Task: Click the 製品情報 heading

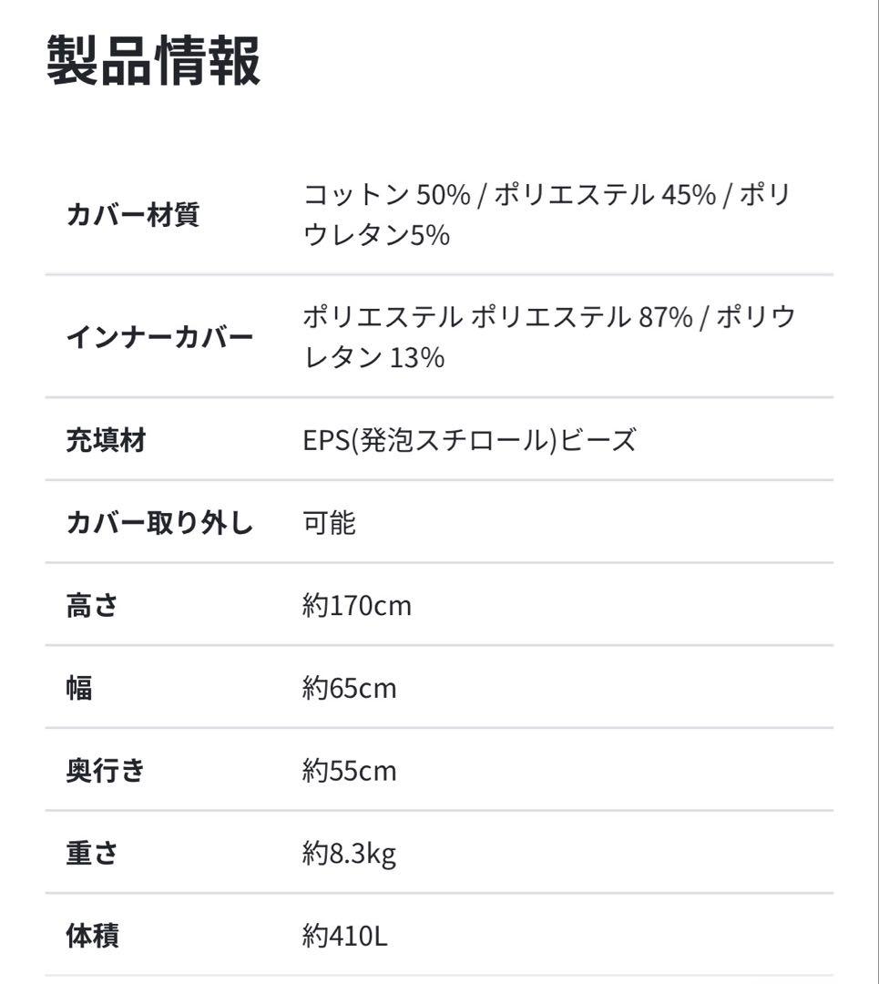Action: click(153, 61)
